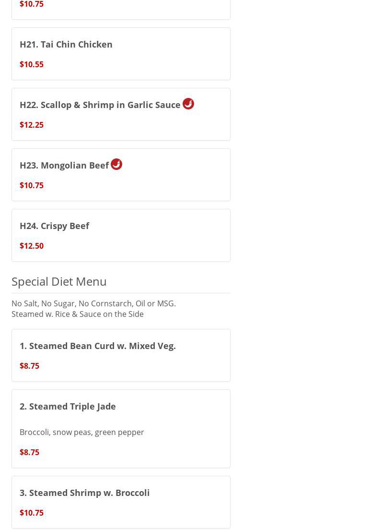Click the Steamed w. Rice & Sauce note
Screen dimensions: 369x531
point(78,314)
